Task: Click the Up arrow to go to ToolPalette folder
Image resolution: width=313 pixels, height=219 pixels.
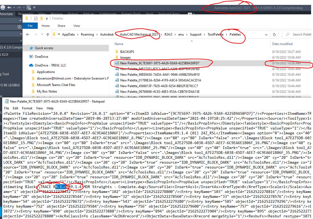Action: pyautogui.click(x=48, y=34)
